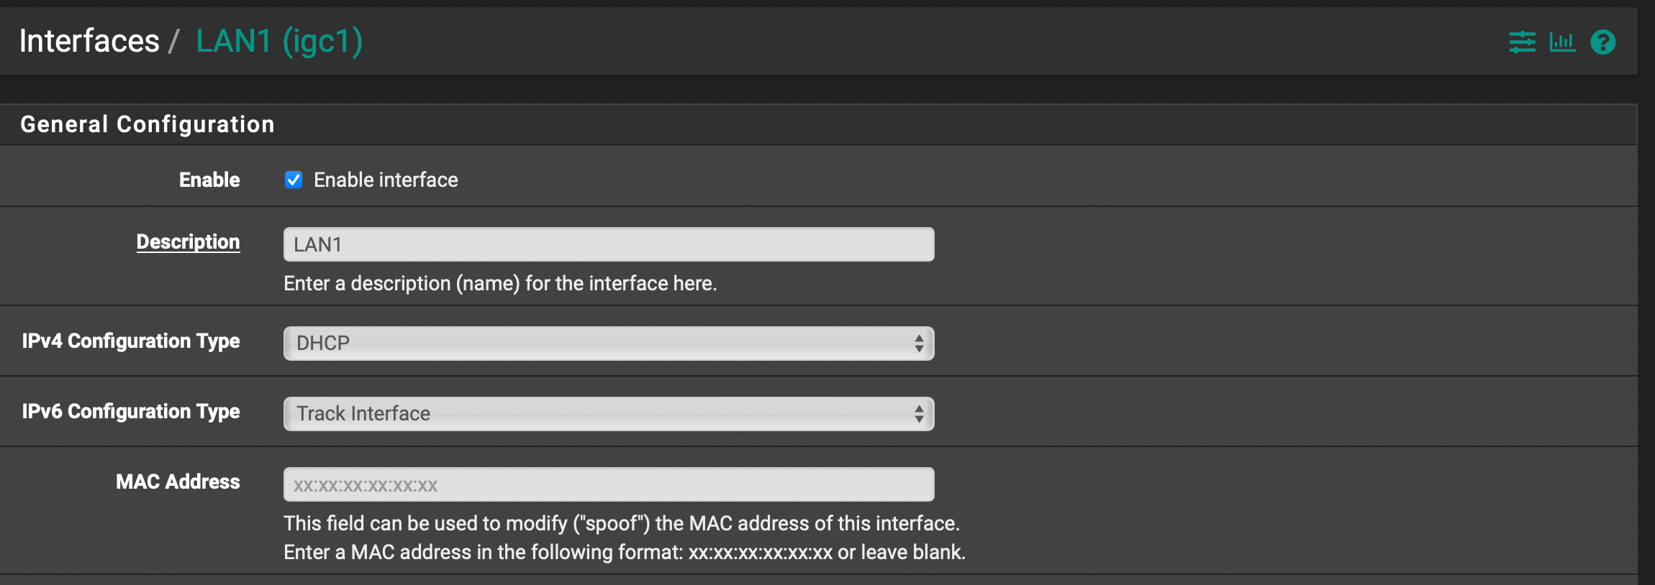Click the "Enable interface" checkbox label
Image resolution: width=1655 pixels, height=585 pixels.
coord(386,180)
